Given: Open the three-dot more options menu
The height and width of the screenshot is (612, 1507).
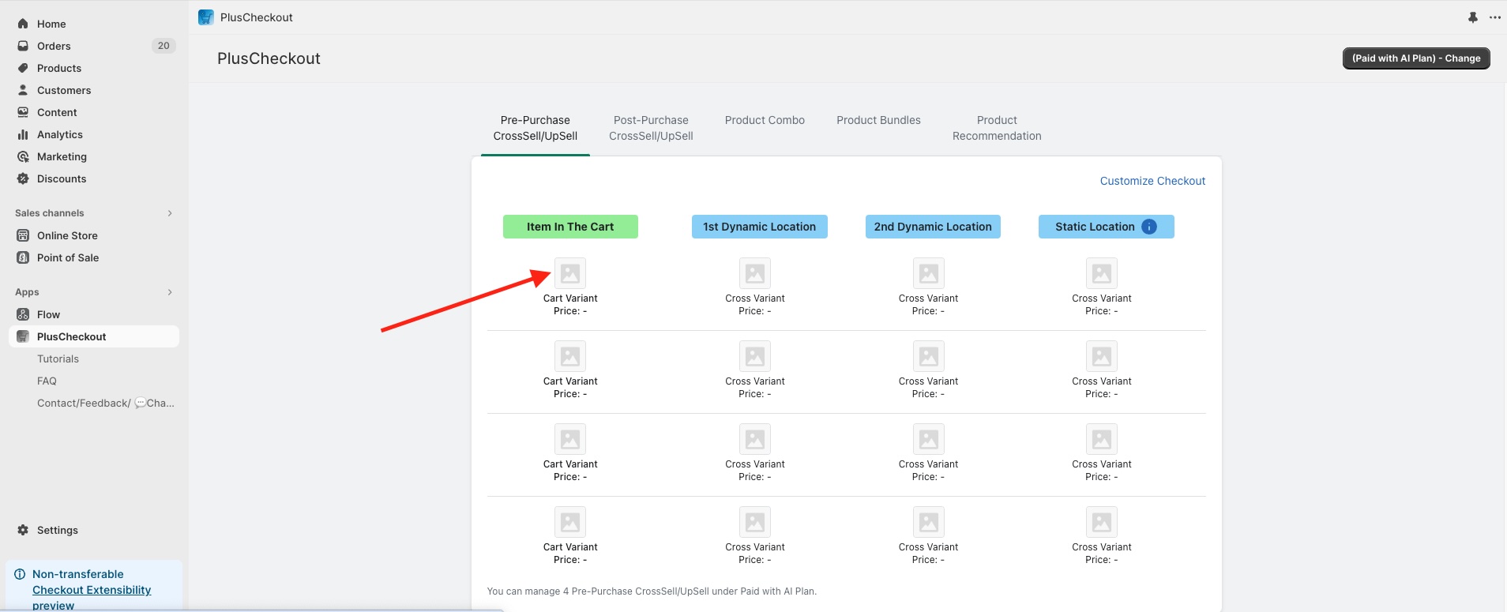Looking at the screenshot, I should click(x=1494, y=17).
